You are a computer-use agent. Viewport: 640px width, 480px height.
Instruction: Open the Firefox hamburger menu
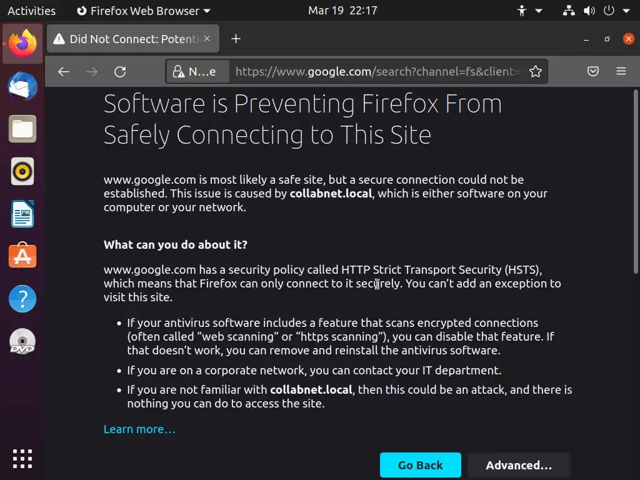coord(621,72)
